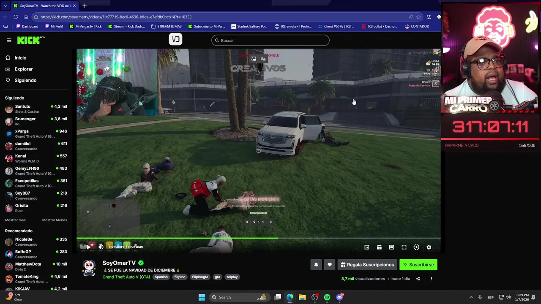
Task: Open Mi Perfil bookmark
Action: click(x=54, y=26)
